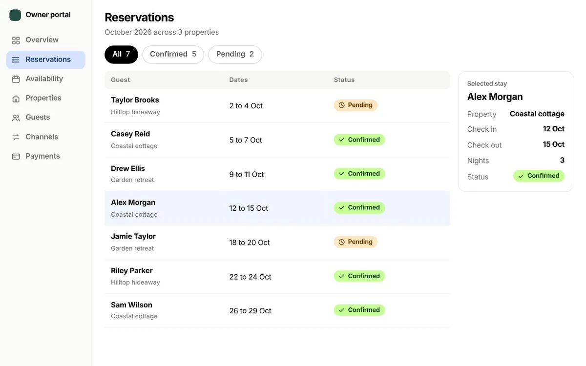The image size is (586, 366).
Task: Click the Guests people icon
Action: pos(16,118)
